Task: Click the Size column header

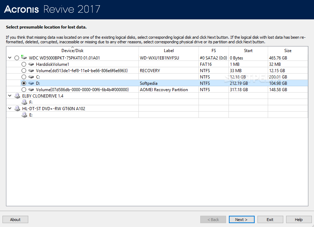Action: pyautogui.click(x=288, y=51)
